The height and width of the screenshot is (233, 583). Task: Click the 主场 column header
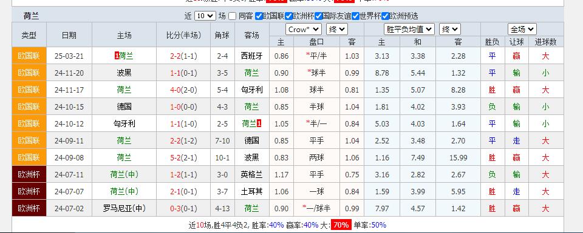point(124,35)
